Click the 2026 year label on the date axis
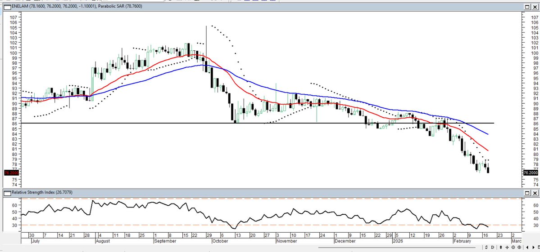Viewport: 540px width, 252px height. coord(398,241)
